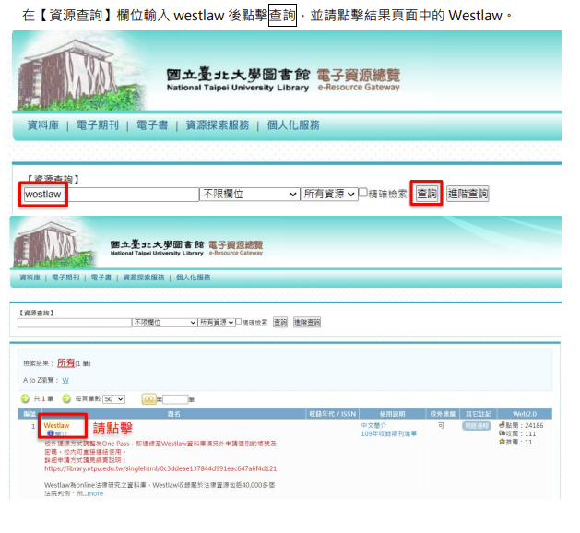
Task: Open 109年收錄期刊清單 link
Action: [389, 433]
